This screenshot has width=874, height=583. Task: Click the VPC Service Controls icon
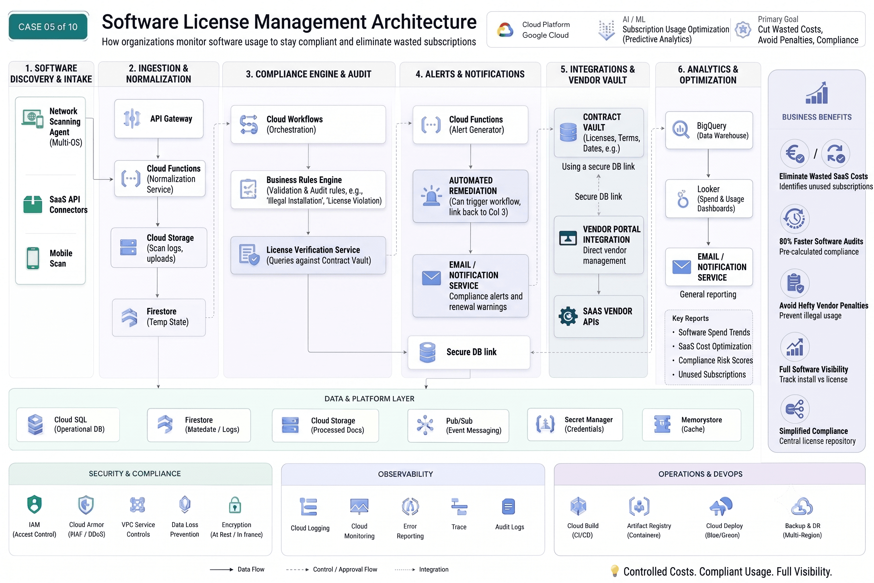click(138, 505)
